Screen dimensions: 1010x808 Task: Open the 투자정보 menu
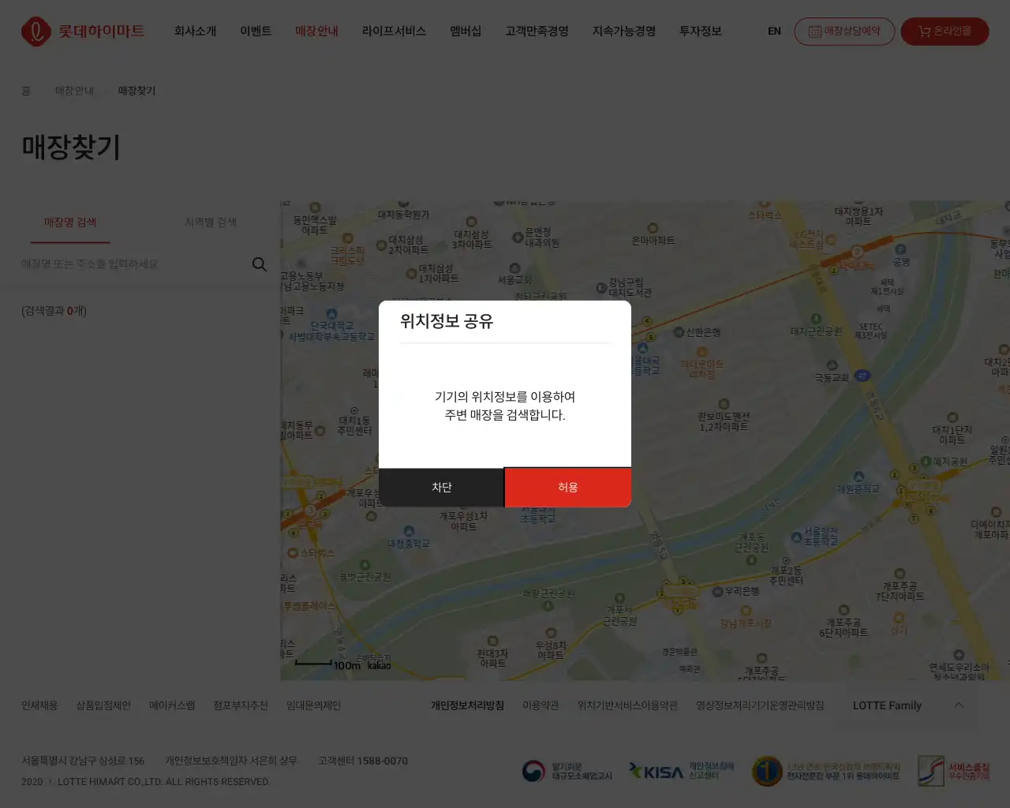700,32
